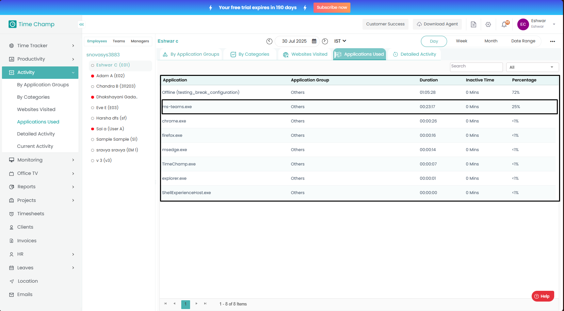Switch to Week view toggle
564x311 pixels.
pos(461,41)
